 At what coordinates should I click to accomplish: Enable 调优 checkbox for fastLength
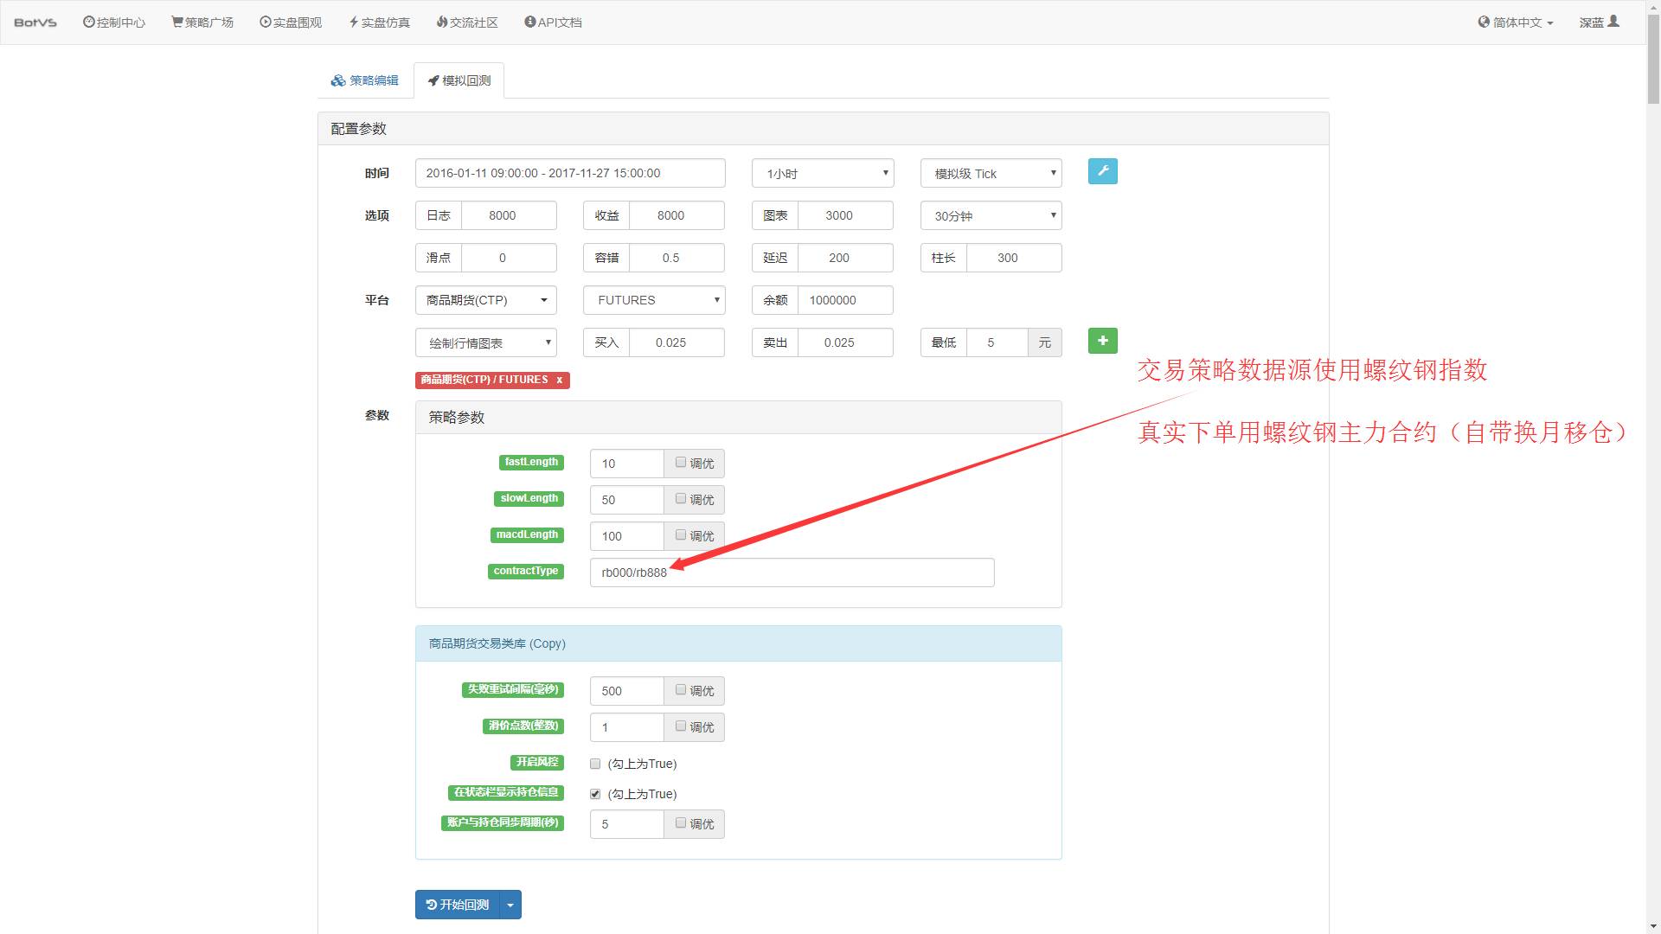coord(681,463)
